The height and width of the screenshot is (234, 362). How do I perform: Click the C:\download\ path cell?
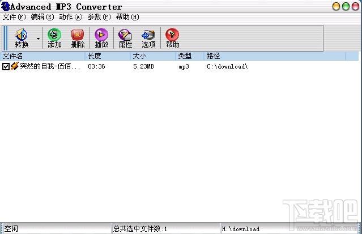(x=227, y=66)
